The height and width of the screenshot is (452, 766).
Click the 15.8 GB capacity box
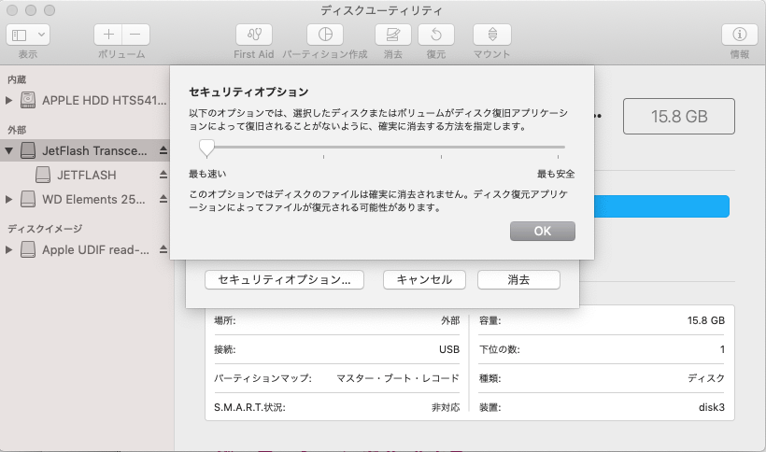coord(679,116)
